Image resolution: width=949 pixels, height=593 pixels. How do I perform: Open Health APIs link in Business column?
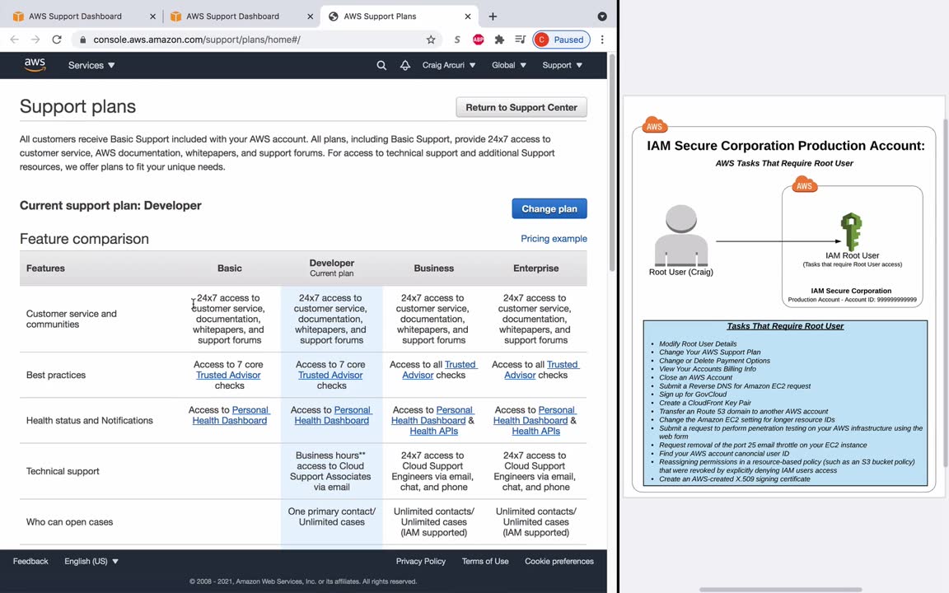point(434,432)
